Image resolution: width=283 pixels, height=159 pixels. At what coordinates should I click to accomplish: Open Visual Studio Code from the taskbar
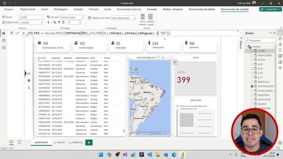[149, 155]
